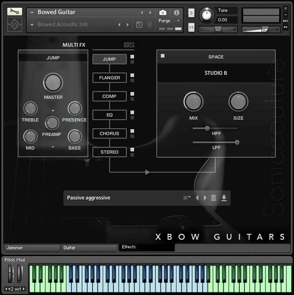Select the EQ effect slot

click(x=110, y=115)
